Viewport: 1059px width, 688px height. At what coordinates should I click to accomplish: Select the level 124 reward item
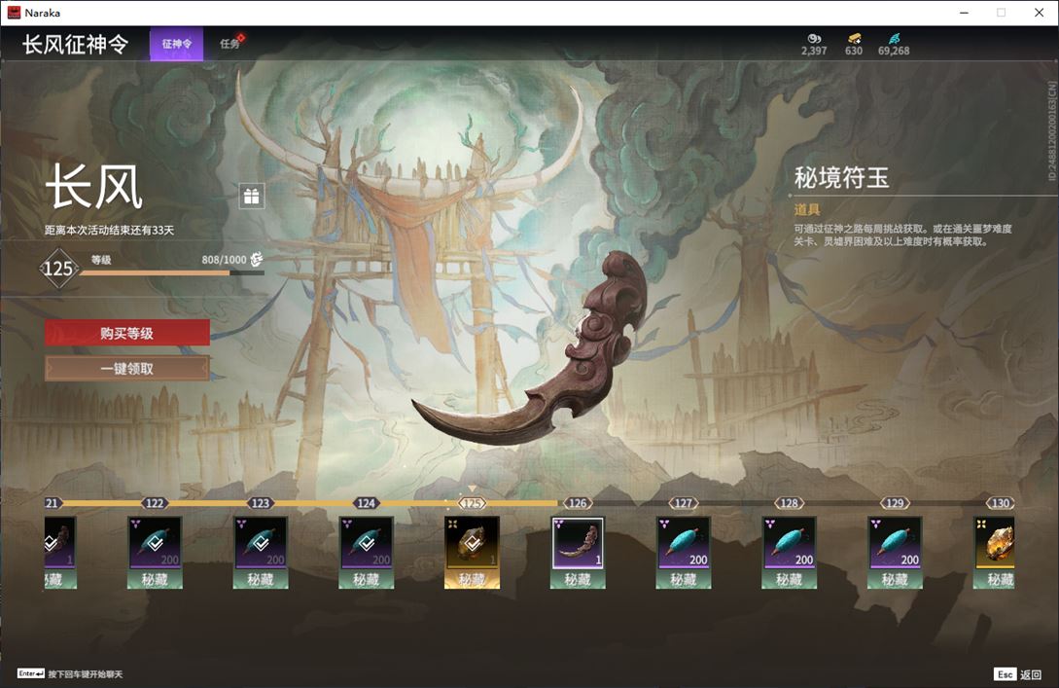pyautogui.click(x=366, y=552)
